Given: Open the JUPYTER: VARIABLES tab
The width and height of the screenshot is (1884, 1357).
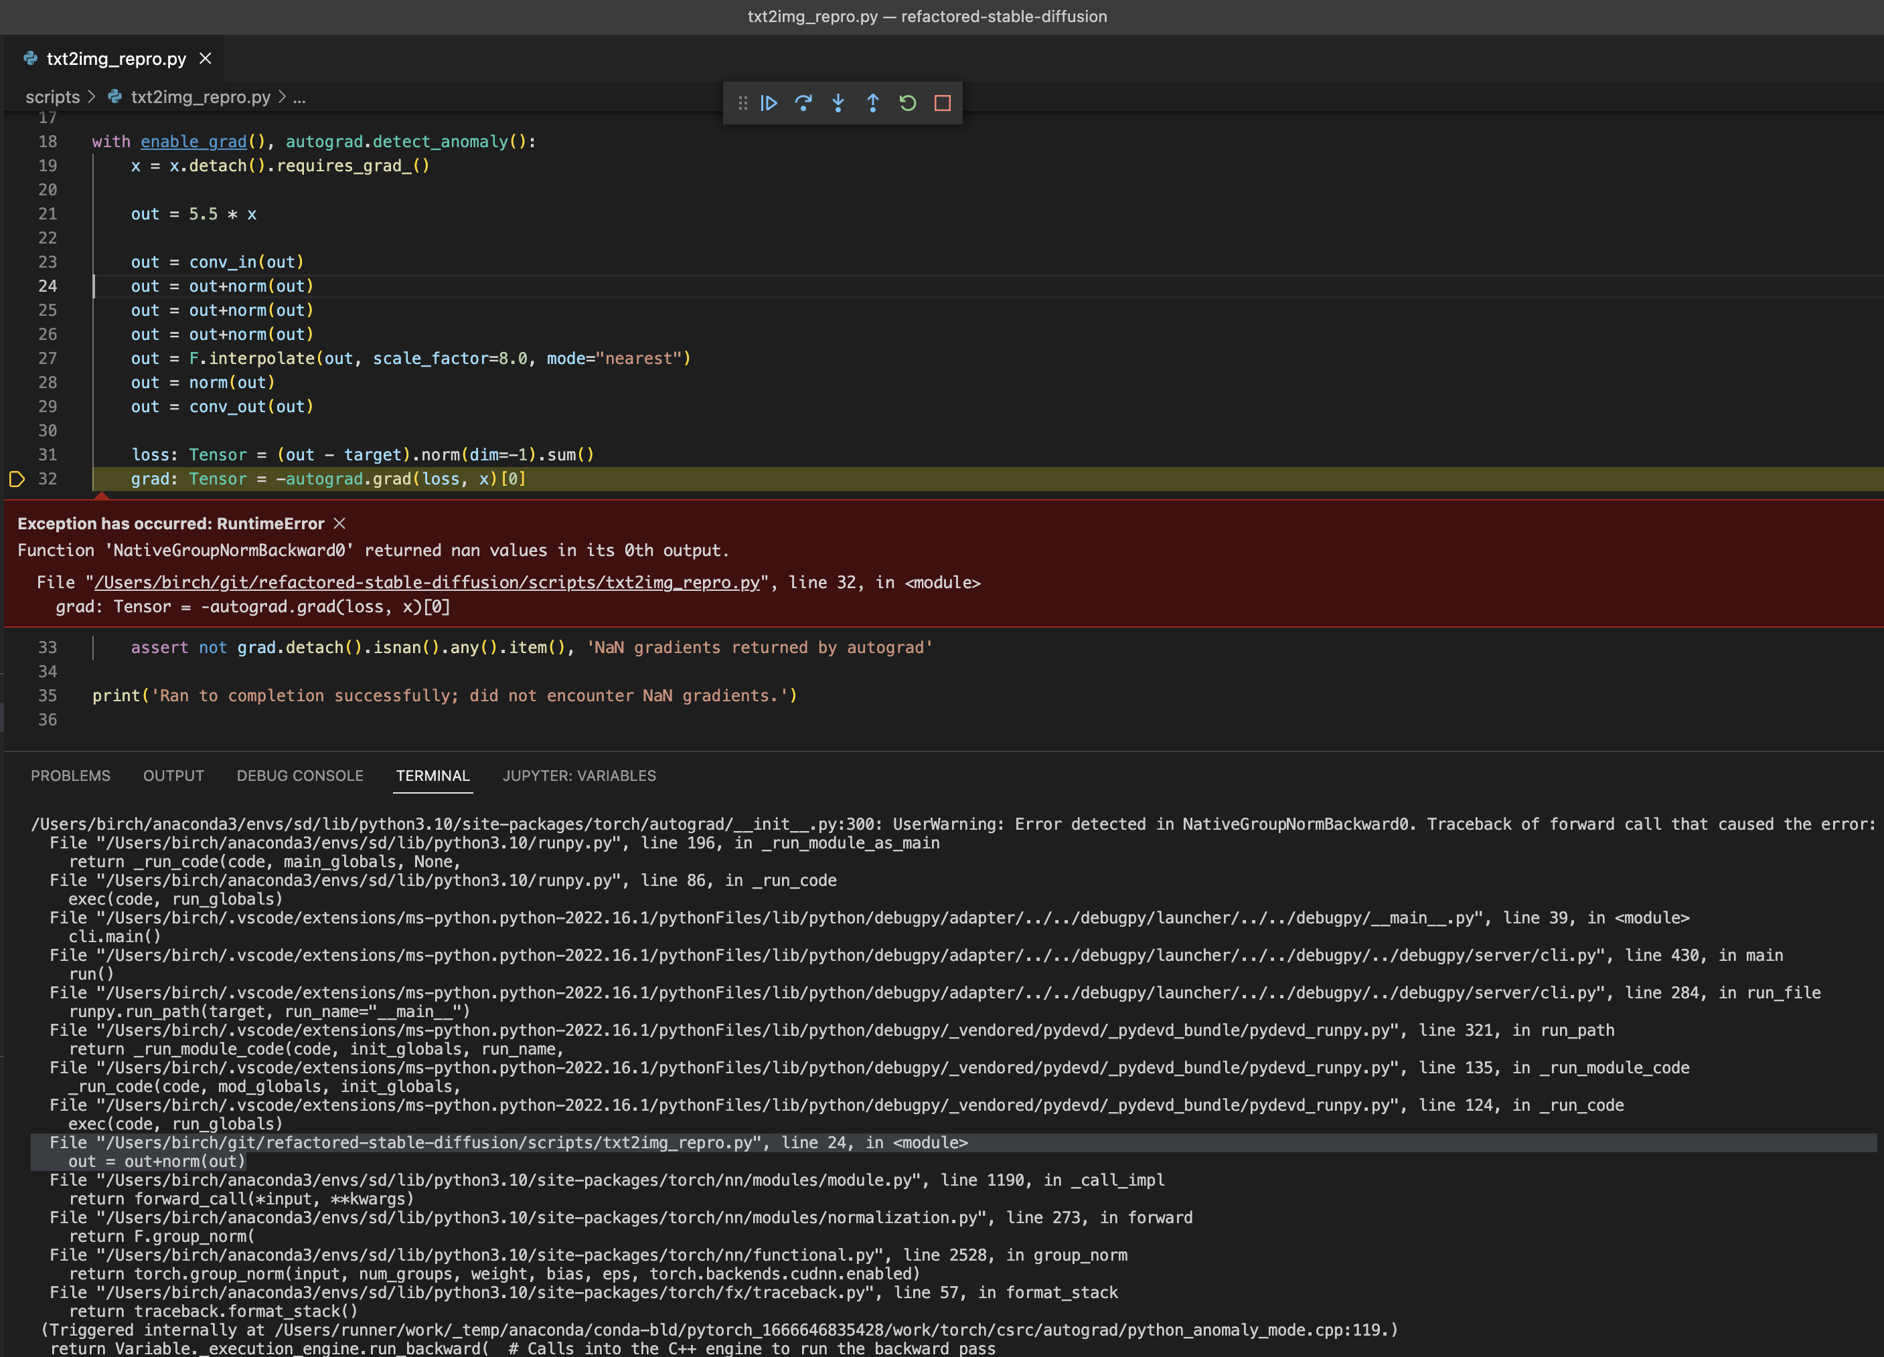Looking at the screenshot, I should [579, 776].
